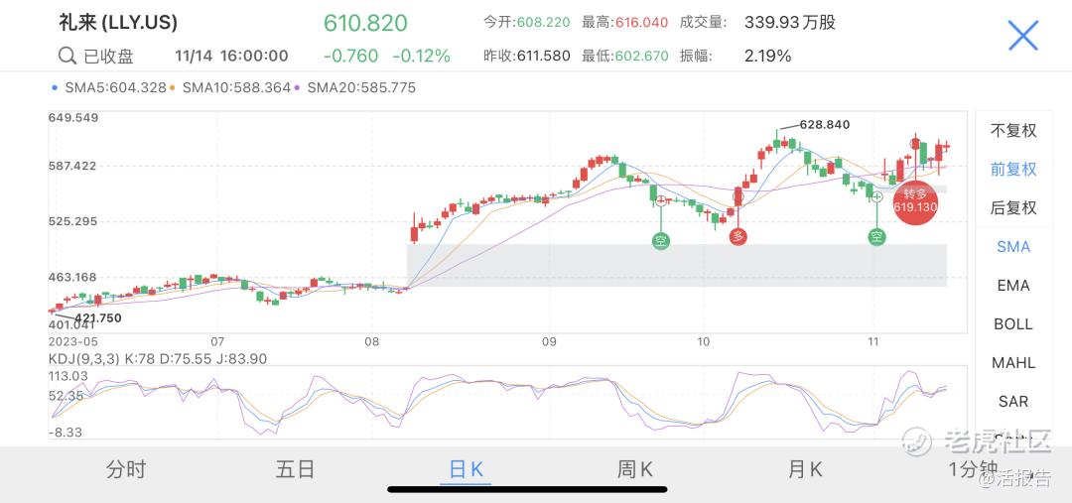Image resolution: width=1072 pixels, height=503 pixels.
Task: Tap the red 多 signal marker
Action: click(737, 236)
